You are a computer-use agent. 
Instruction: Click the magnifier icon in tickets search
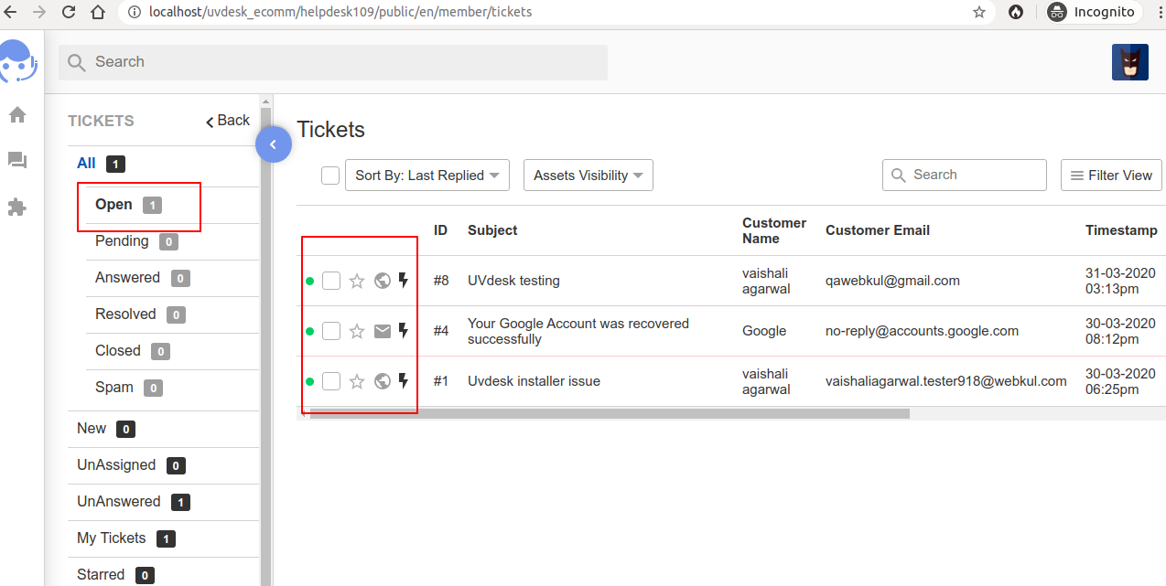(x=897, y=175)
